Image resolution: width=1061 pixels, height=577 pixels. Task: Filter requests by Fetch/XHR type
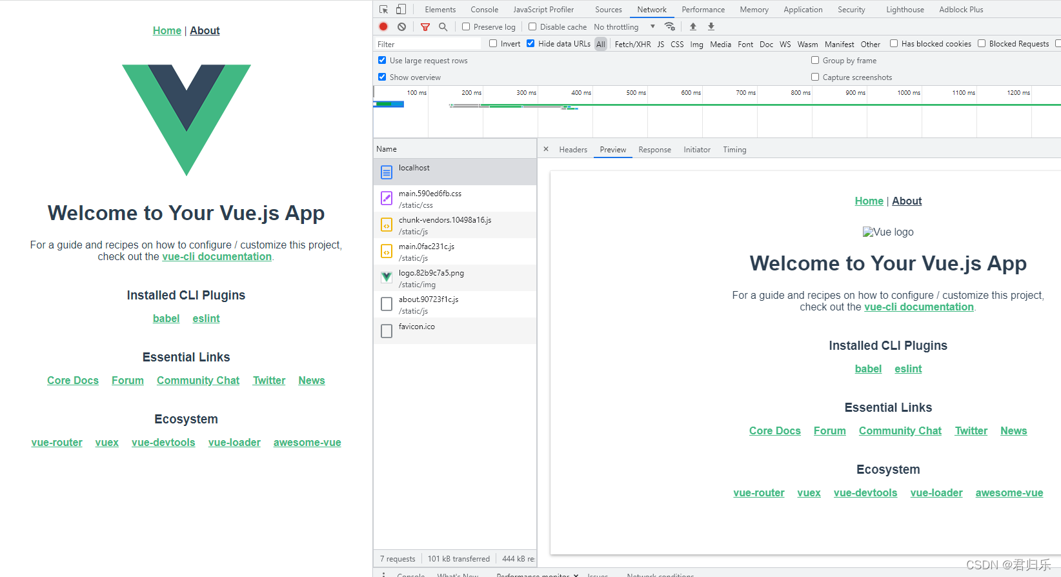pyautogui.click(x=632, y=44)
